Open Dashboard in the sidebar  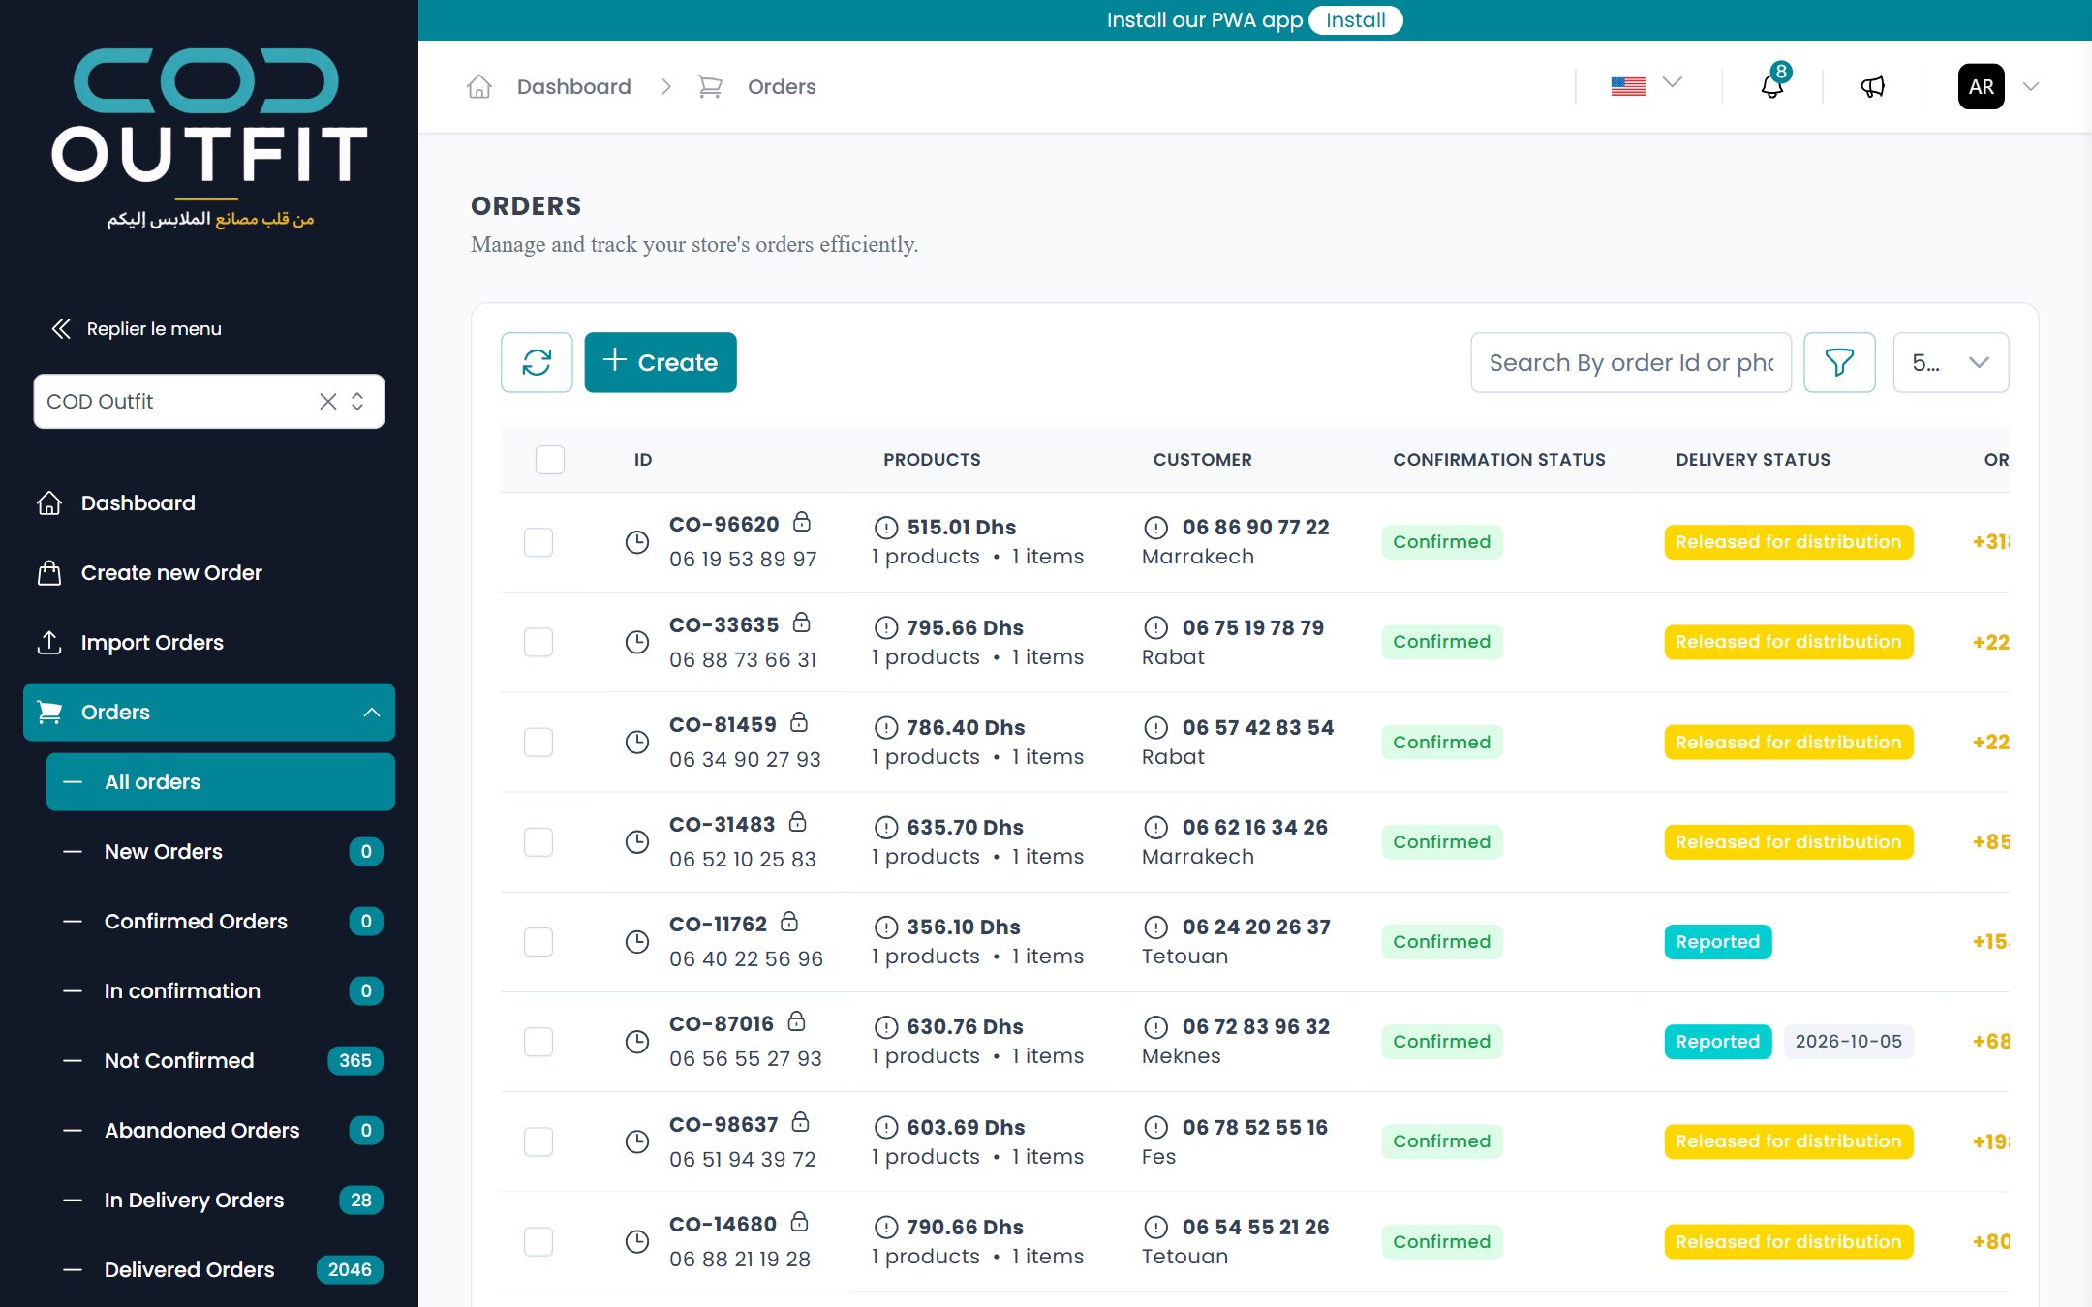click(209, 502)
